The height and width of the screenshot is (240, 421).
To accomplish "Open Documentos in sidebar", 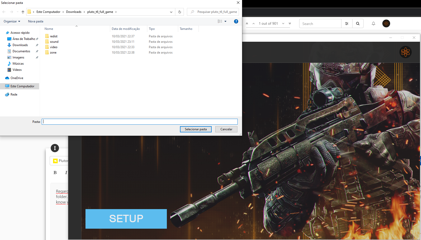I will tap(21, 51).
